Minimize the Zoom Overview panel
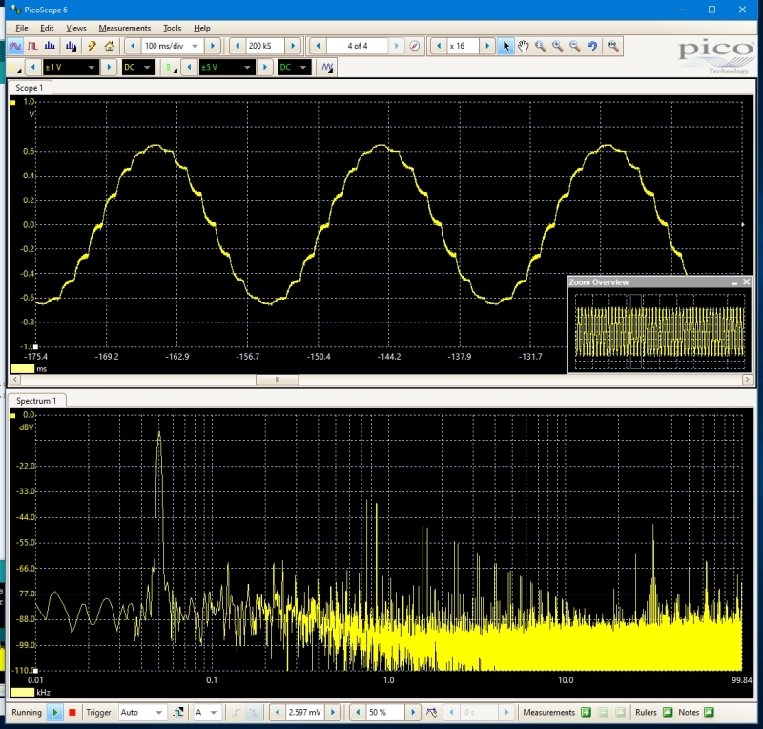The height and width of the screenshot is (729, 763). coord(734,282)
